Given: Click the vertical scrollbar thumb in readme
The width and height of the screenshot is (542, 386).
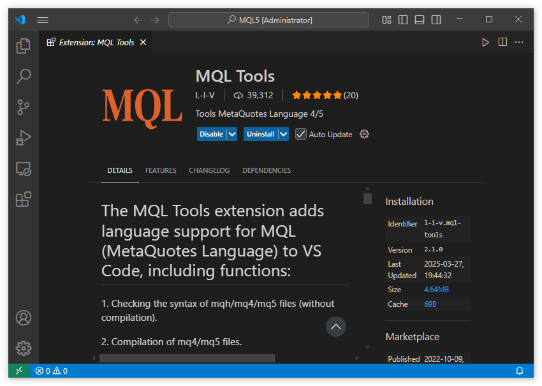Looking at the screenshot, I should [x=367, y=199].
